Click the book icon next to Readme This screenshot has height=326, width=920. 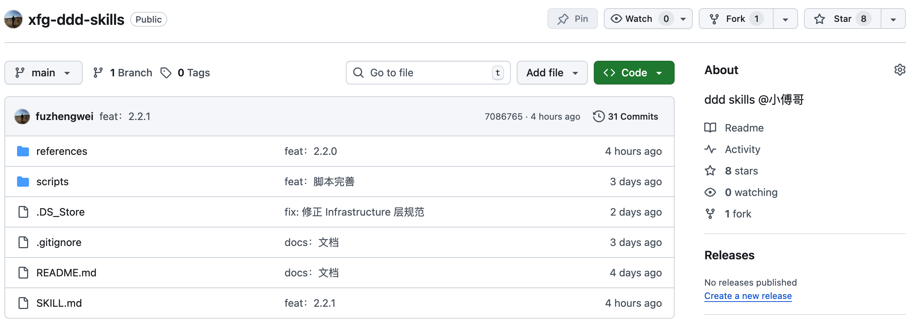pyautogui.click(x=710, y=128)
